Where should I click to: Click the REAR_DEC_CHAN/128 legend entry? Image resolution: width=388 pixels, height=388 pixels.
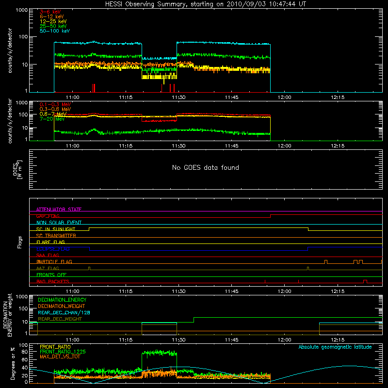click(x=64, y=312)
